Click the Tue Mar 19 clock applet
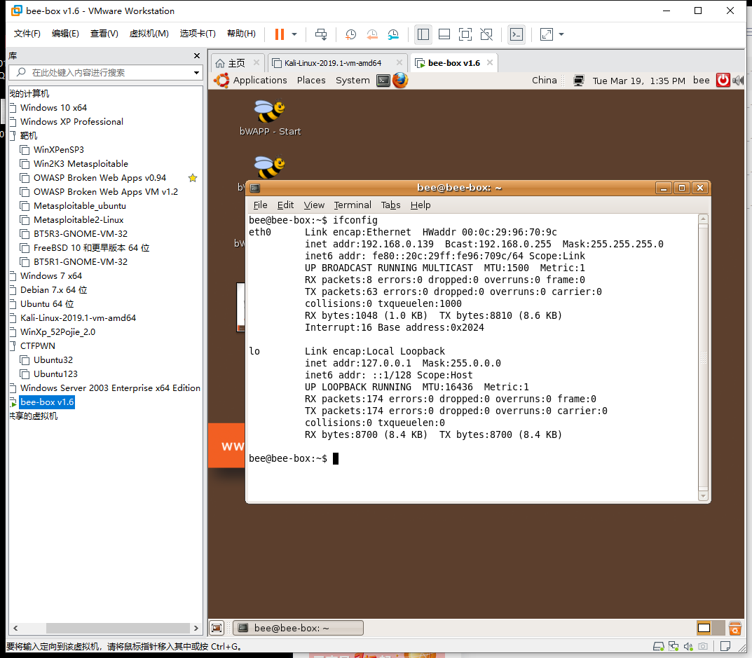 pyautogui.click(x=638, y=81)
